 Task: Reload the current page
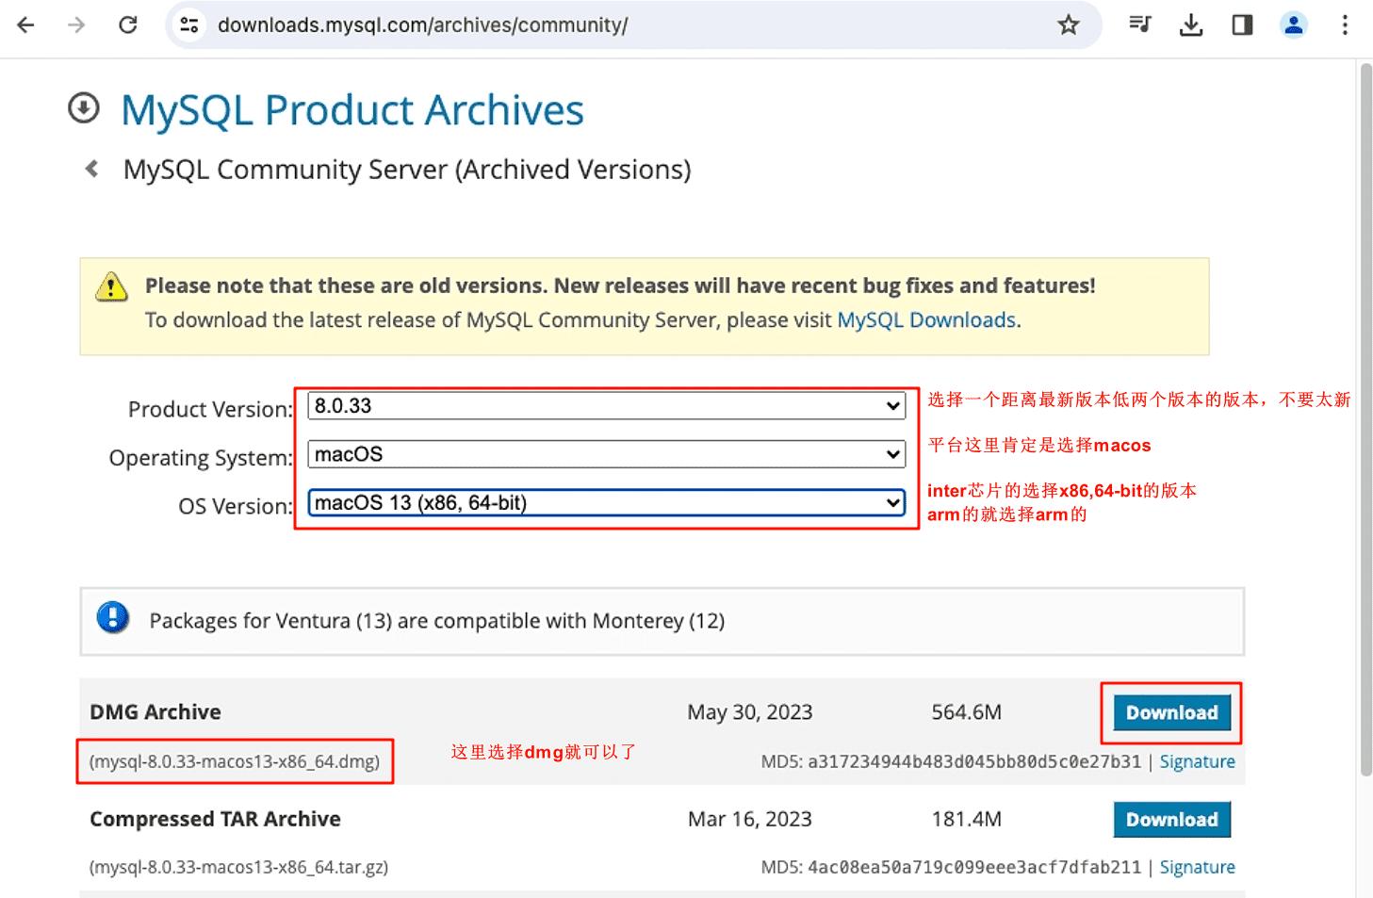(x=128, y=24)
